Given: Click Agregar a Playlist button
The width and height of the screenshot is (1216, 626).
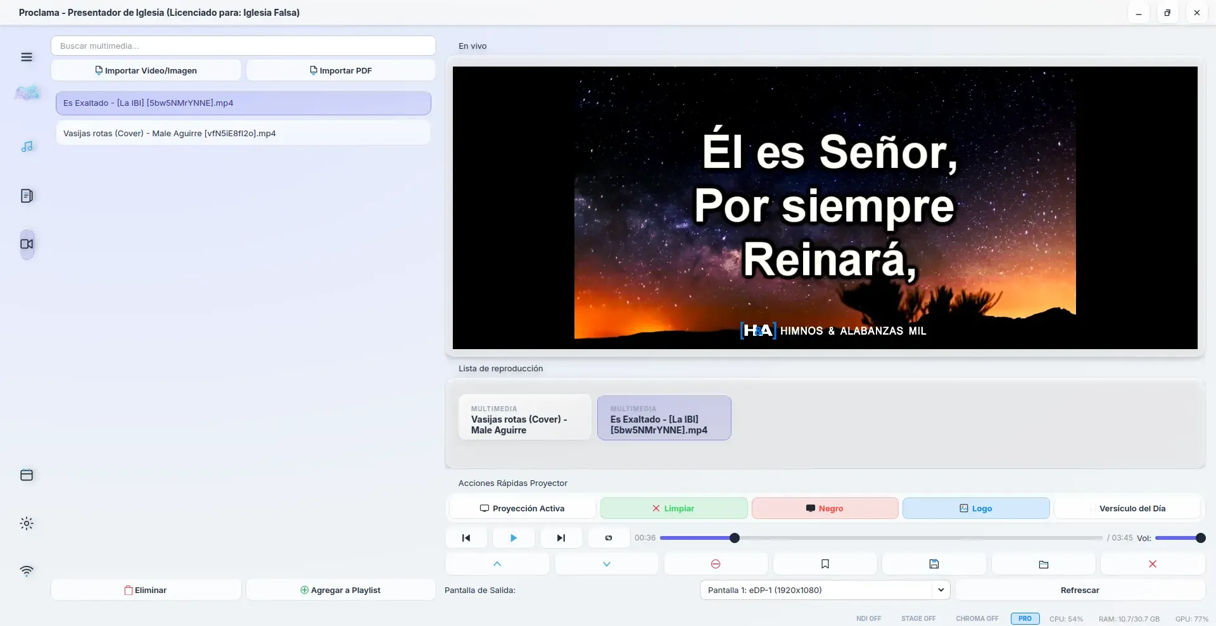Looking at the screenshot, I should (341, 590).
